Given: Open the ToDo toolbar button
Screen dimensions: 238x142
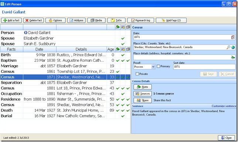Looking at the screenshot, I should click(116, 20).
